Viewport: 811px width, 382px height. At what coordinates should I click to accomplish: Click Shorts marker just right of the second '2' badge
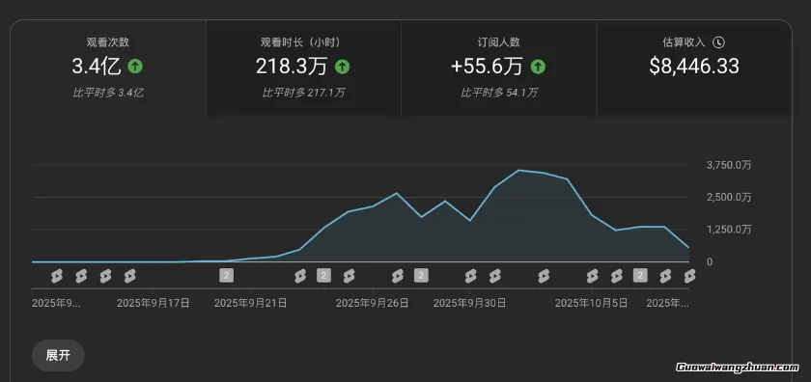350,276
